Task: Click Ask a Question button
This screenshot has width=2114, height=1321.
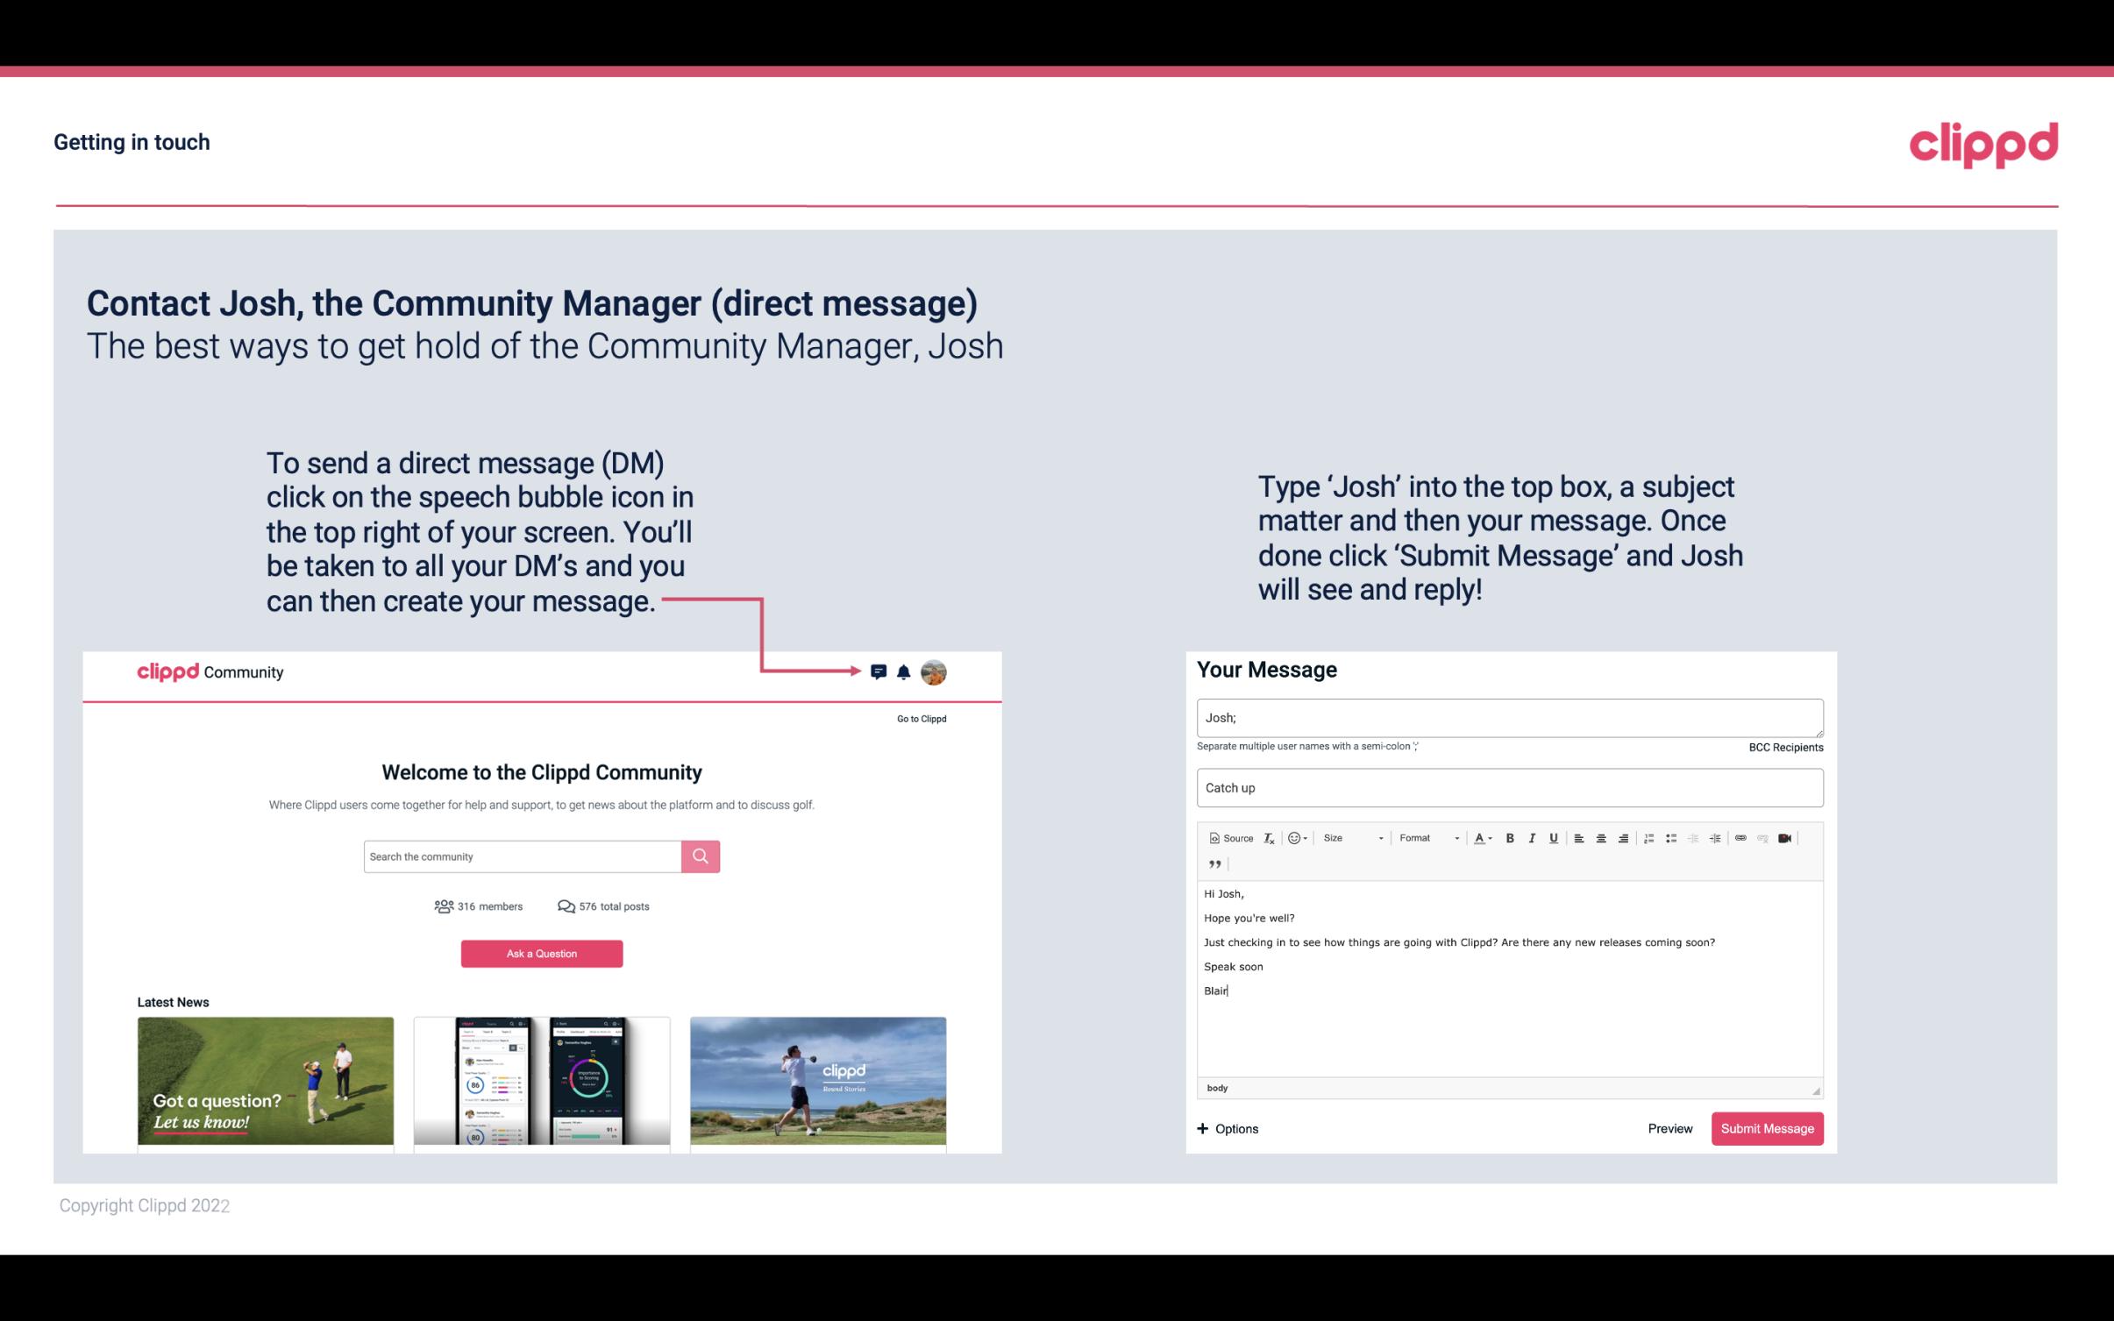Action: tap(542, 953)
